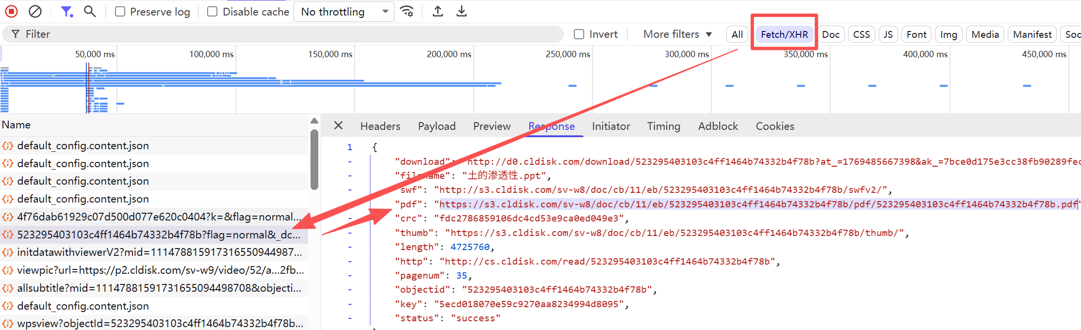Clear the network log
The image size is (1081, 330).
coord(35,11)
